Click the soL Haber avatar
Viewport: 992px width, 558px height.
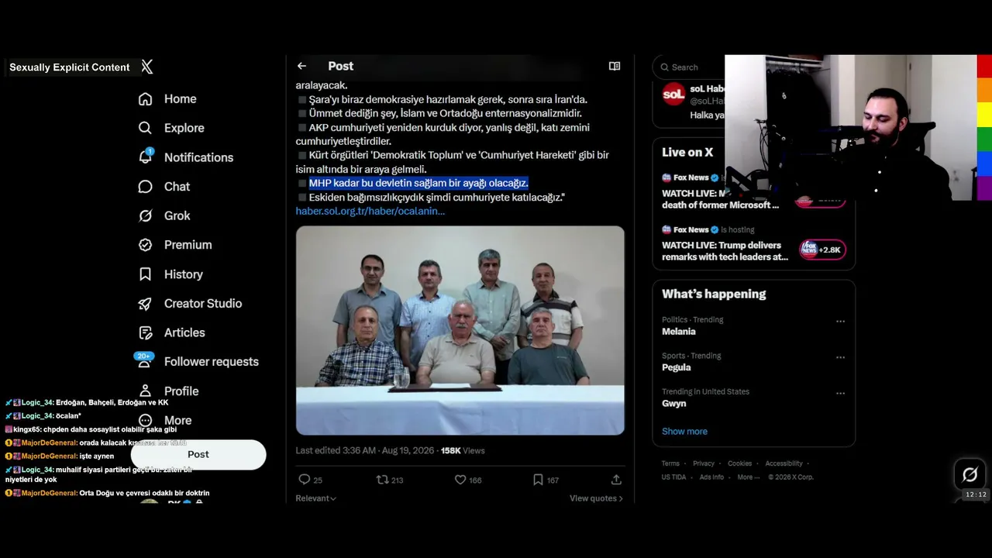click(x=673, y=95)
